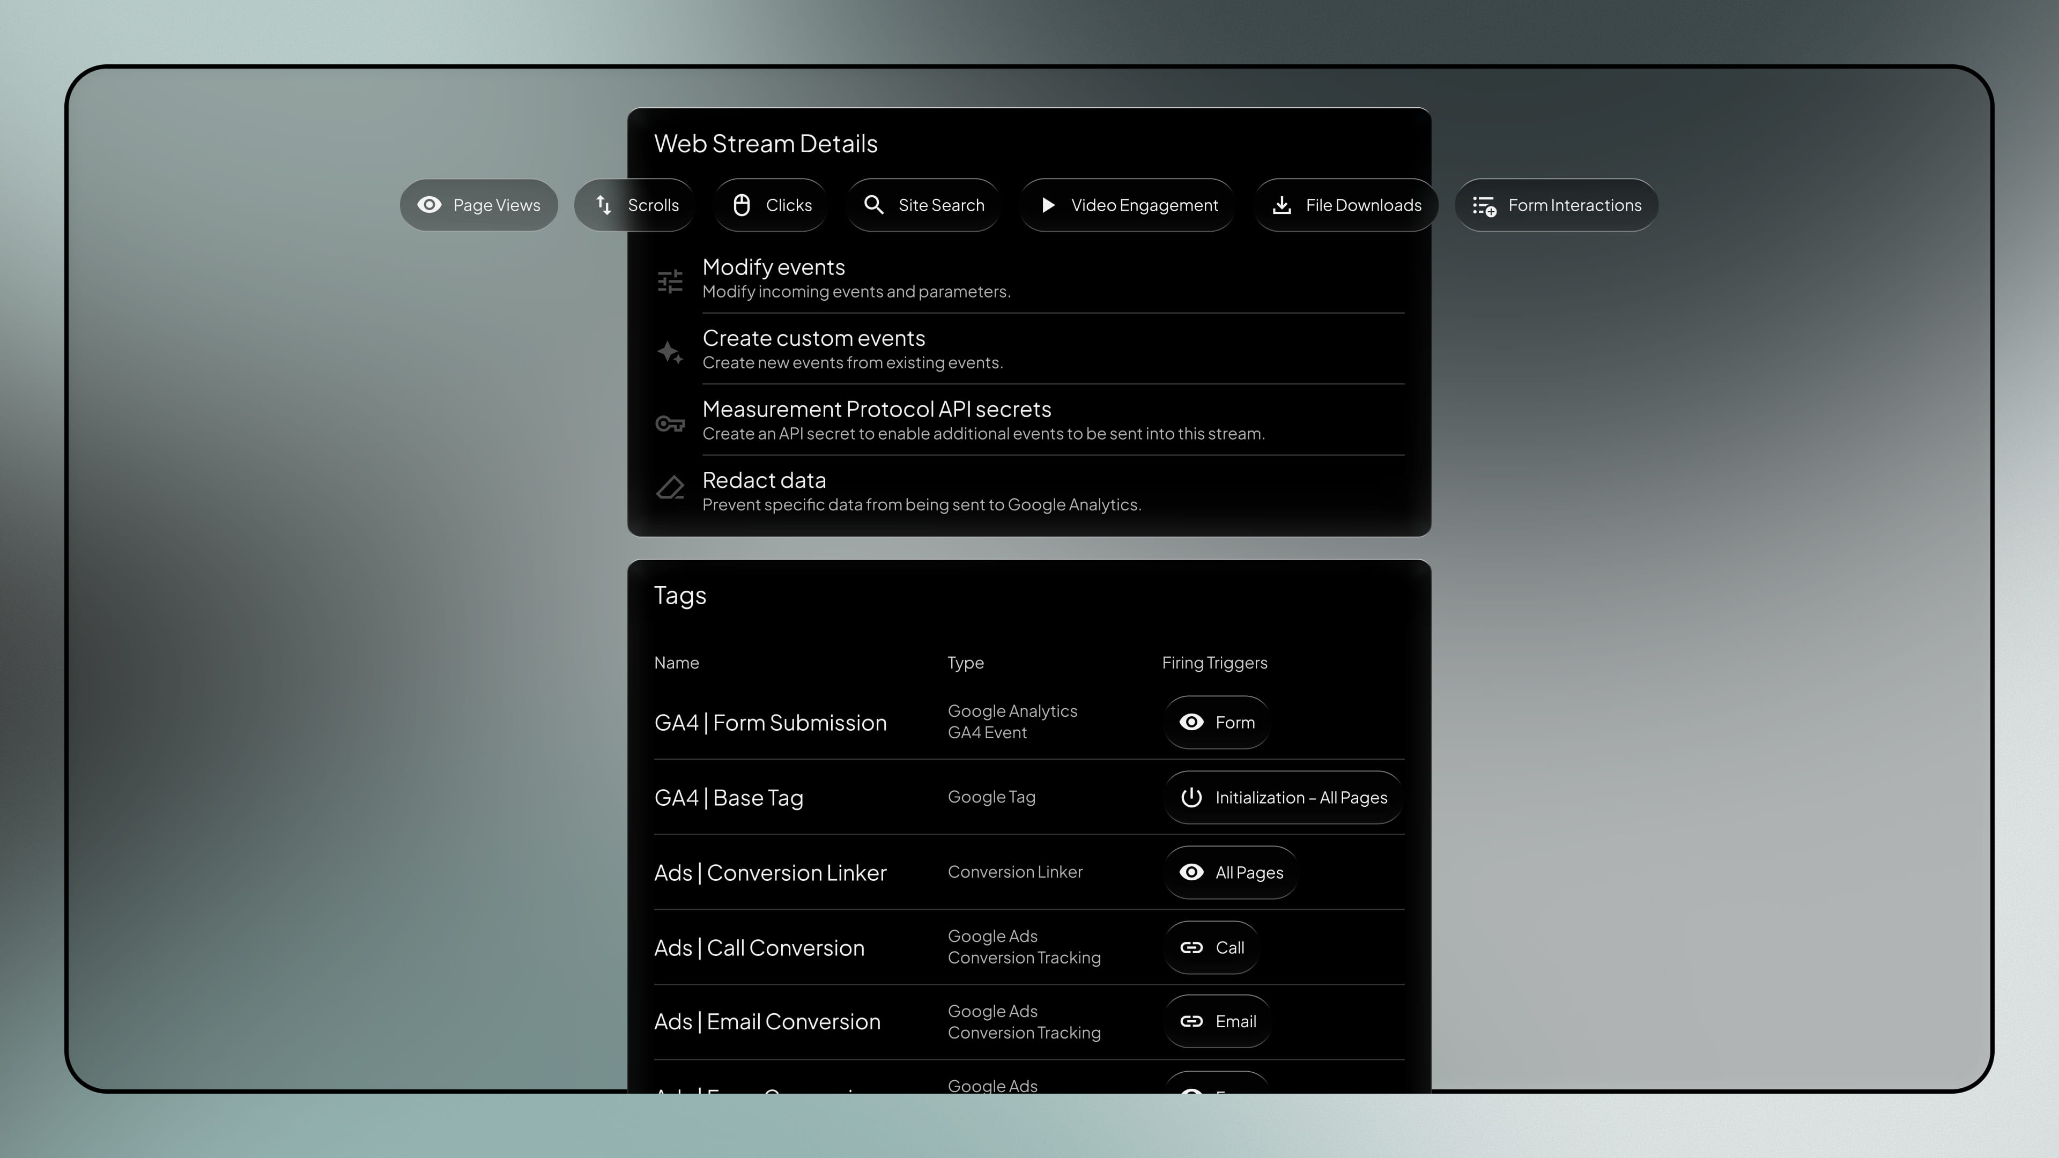This screenshot has width=2059, height=1158.
Task: Click the Type column header
Action: coord(966,663)
